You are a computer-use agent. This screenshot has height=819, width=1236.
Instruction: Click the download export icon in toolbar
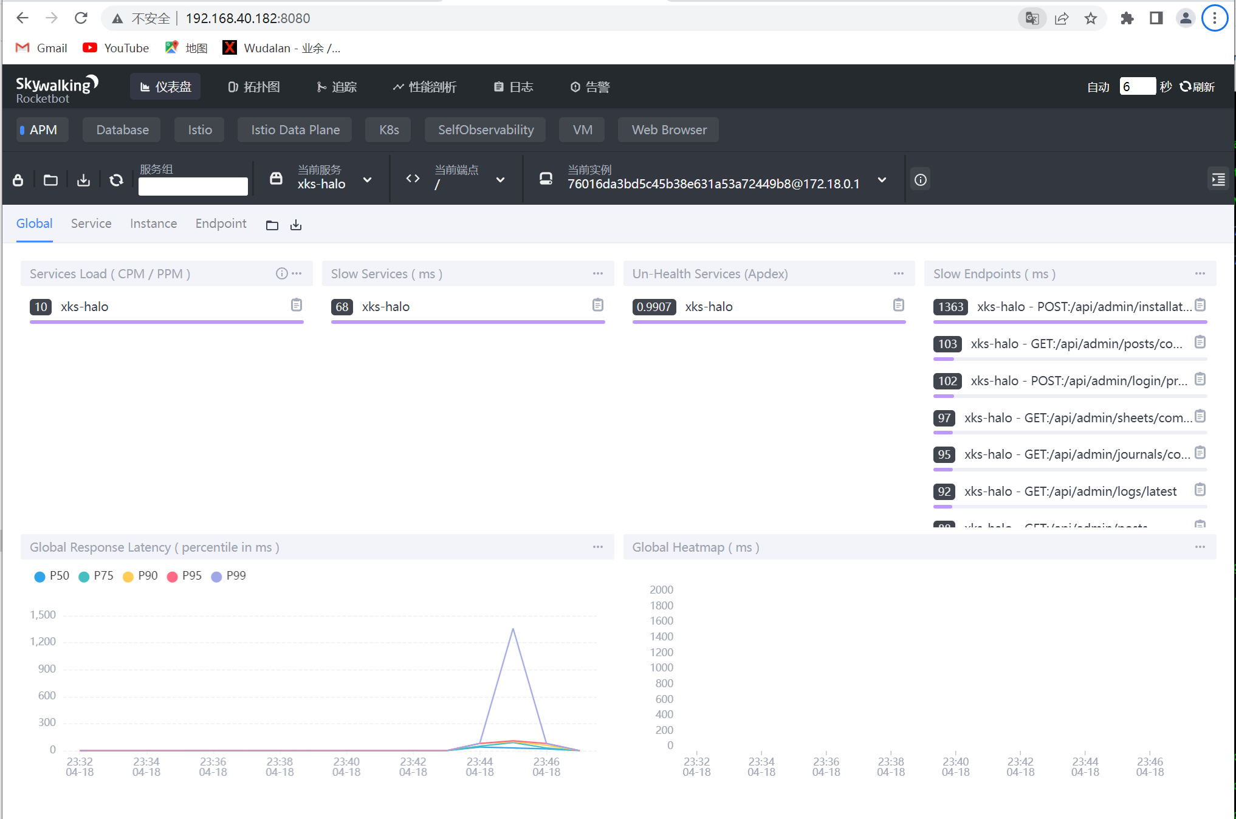(83, 180)
